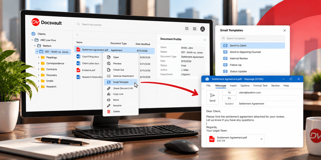Click the grid layout icon in header
Viewport: 321px width, 160px height.
click(x=187, y=28)
